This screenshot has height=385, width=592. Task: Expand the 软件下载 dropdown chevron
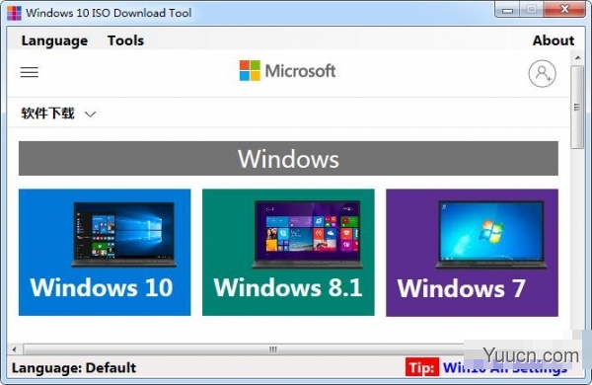[x=90, y=114]
